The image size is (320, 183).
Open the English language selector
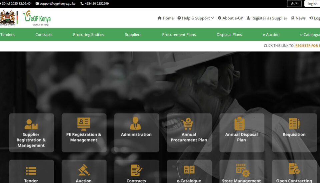pyautogui.click(x=312, y=4)
